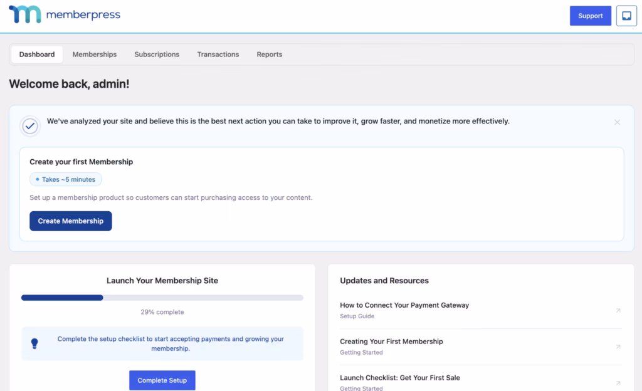Click the Welcome back, admin! heading
The width and height of the screenshot is (642, 391).
point(69,84)
